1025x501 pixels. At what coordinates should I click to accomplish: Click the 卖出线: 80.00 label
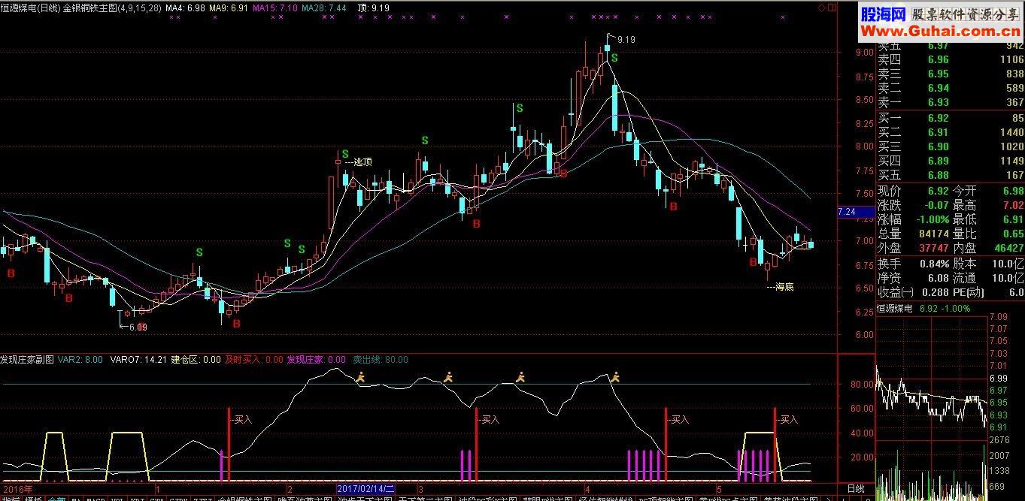(x=381, y=360)
